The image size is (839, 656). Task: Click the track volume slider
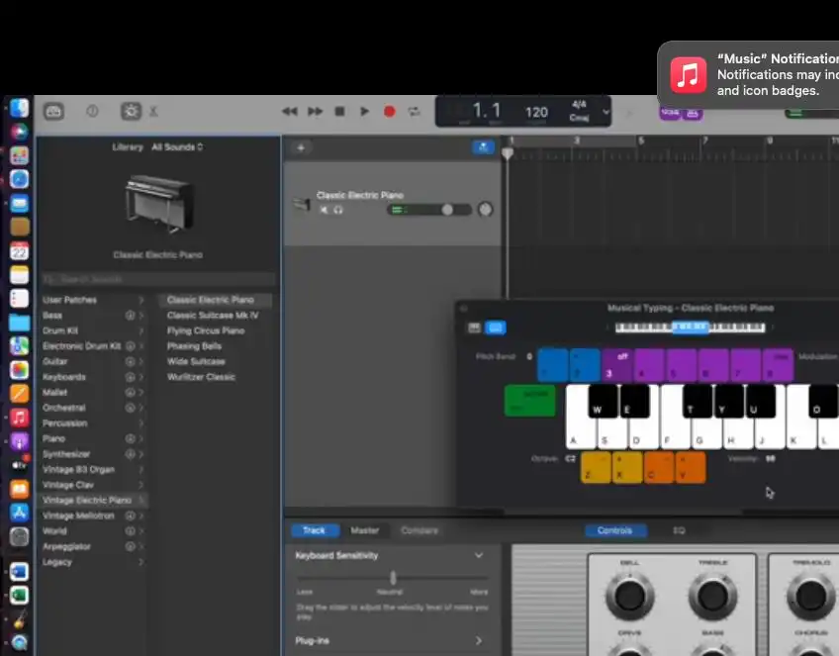point(429,210)
